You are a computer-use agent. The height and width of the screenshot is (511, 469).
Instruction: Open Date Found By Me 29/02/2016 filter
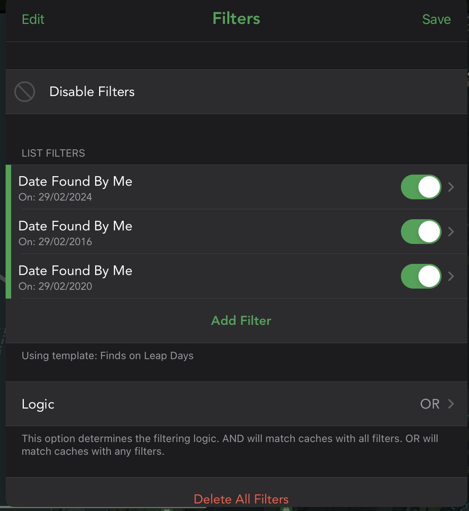coord(75,226)
